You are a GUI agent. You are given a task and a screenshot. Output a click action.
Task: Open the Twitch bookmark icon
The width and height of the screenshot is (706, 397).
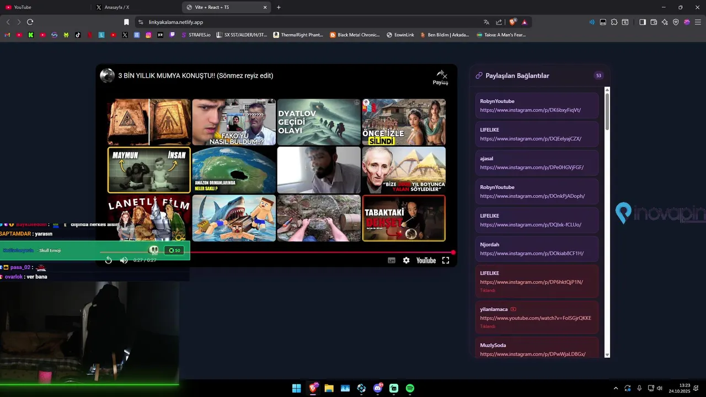coord(172,35)
